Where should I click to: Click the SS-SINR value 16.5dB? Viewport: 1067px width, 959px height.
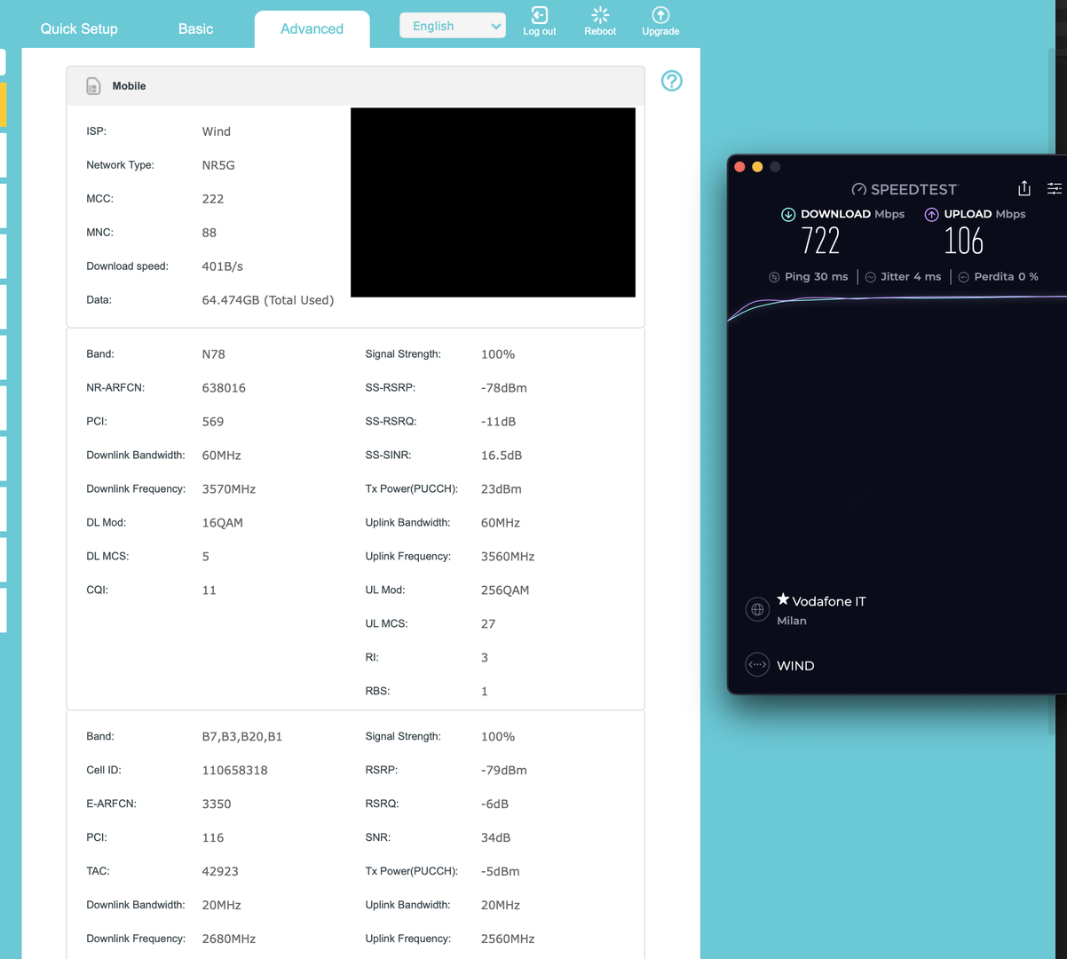click(x=502, y=456)
